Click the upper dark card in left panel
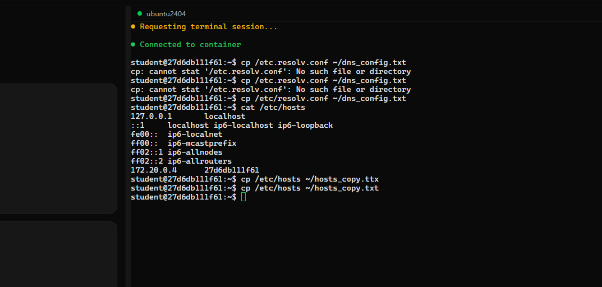The image size is (602, 287). [x=58, y=149]
